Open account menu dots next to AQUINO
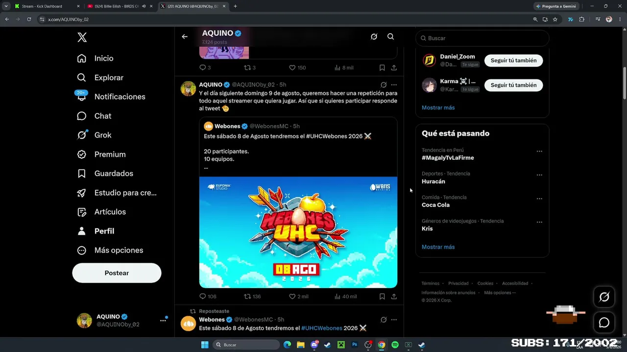 163,321
